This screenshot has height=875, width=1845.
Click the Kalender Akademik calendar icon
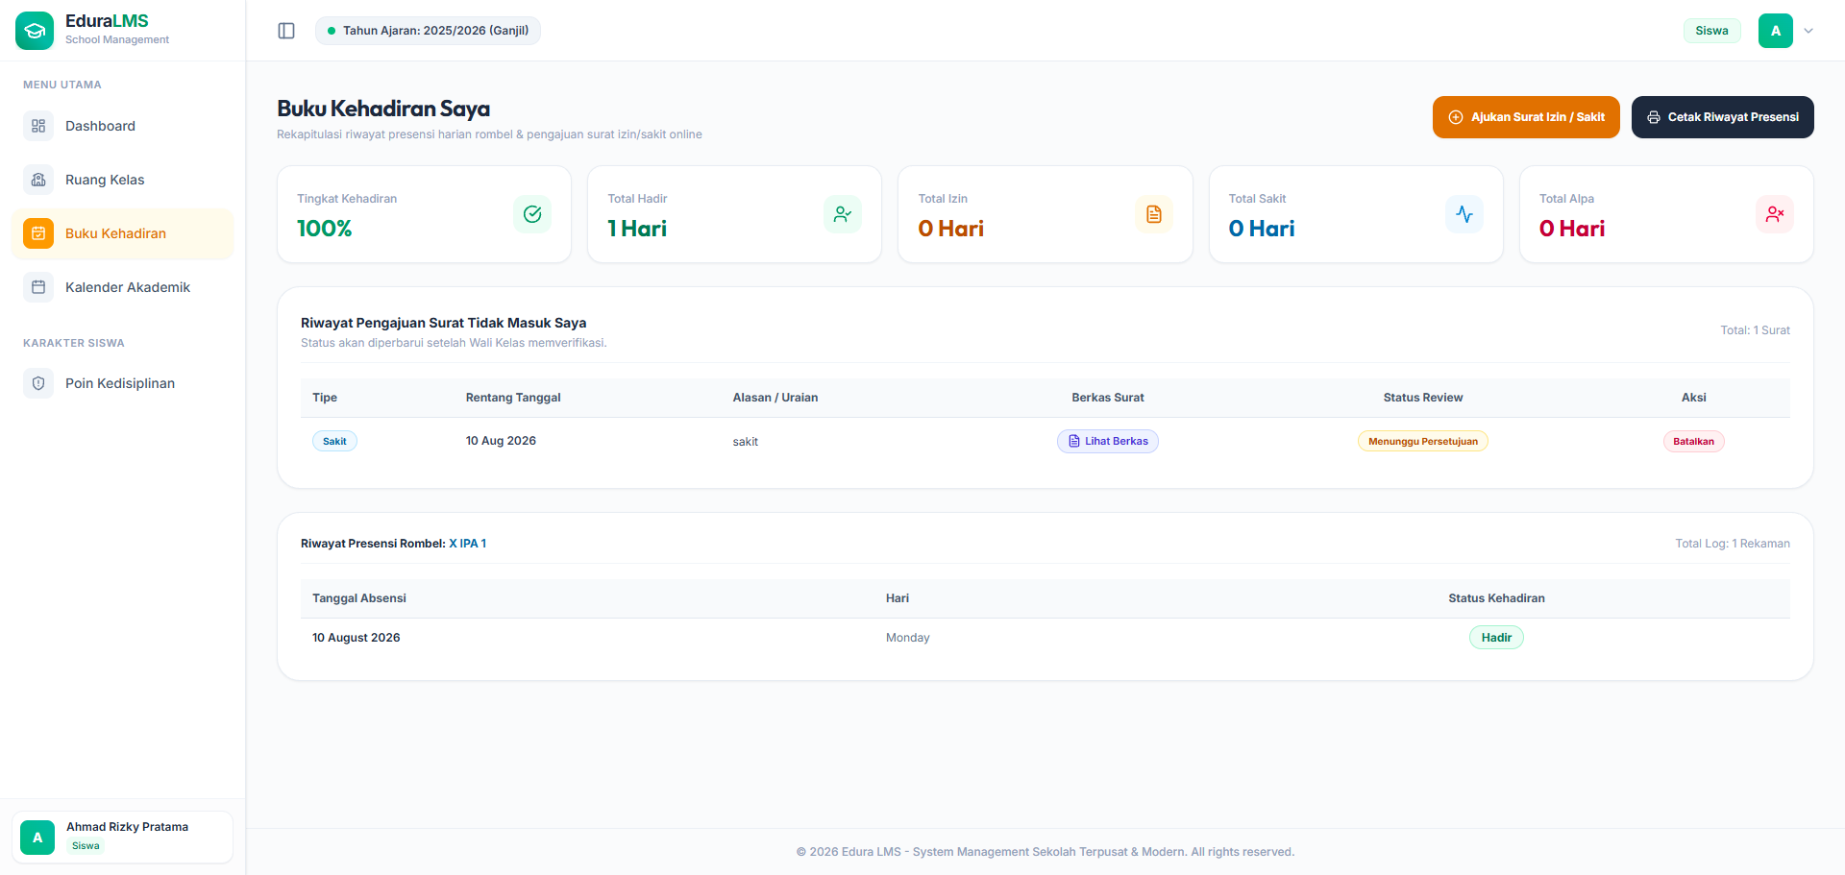pyautogui.click(x=38, y=287)
